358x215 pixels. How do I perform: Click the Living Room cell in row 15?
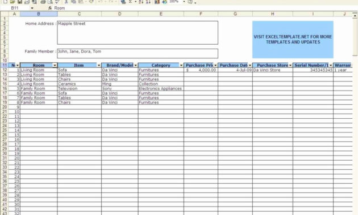pyautogui.click(x=39, y=84)
